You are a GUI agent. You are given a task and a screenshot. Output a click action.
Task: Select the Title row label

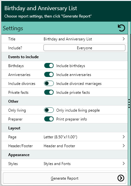coord(12,39)
